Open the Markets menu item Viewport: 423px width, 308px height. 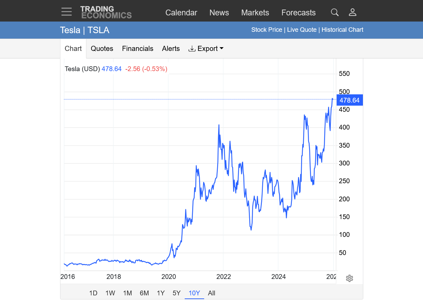pyautogui.click(x=255, y=13)
